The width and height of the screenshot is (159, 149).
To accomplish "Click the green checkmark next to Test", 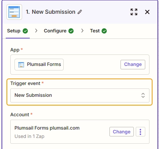I will pyautogui.click(x=104, y=31).
